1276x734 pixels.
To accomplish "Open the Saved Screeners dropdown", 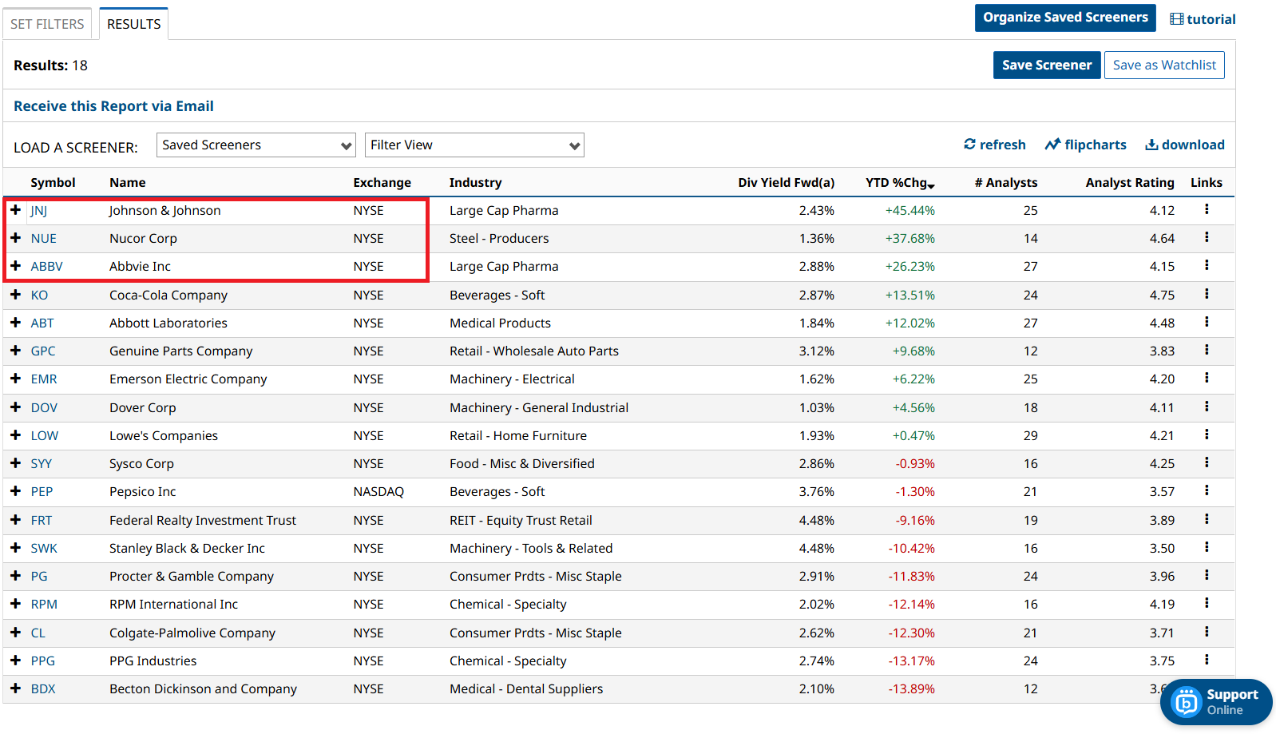I will (x=256, y=145).
